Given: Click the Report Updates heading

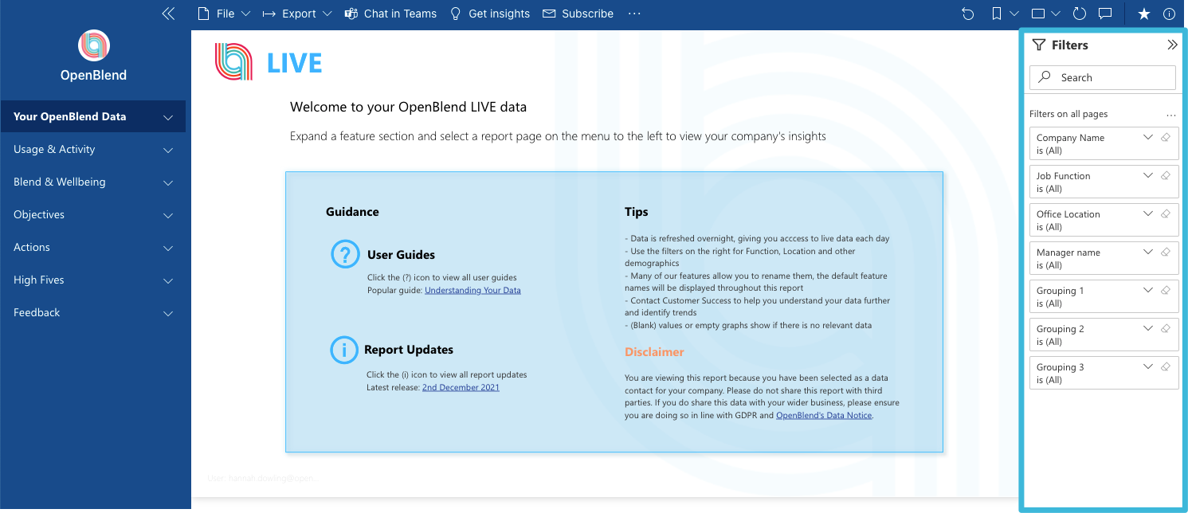Looking at the screenshot, I should tap(409, 350).
